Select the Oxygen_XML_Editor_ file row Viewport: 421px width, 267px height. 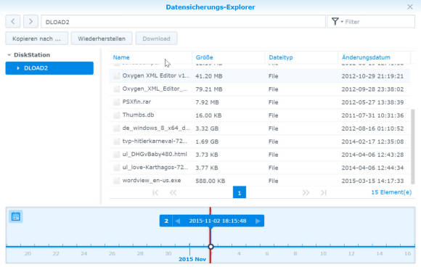(260, 89)
